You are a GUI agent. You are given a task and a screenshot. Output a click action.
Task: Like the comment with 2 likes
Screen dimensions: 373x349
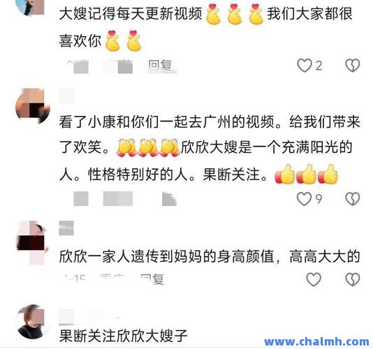coord(305,66)
